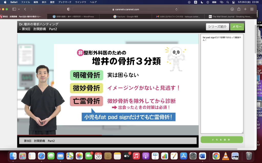Click the privacy shield icon beside address bar
Screen dimensions: 262x163
[x=68, y=9]
